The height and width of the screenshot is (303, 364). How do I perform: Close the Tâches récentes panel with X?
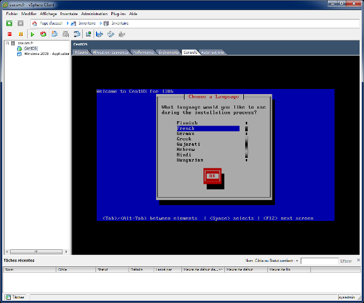(358, 260)
